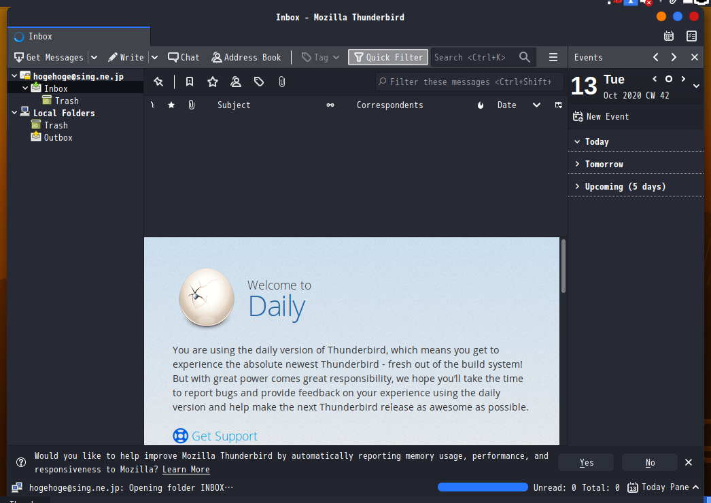Select Inbox folder in the tree

coord(56,88)
